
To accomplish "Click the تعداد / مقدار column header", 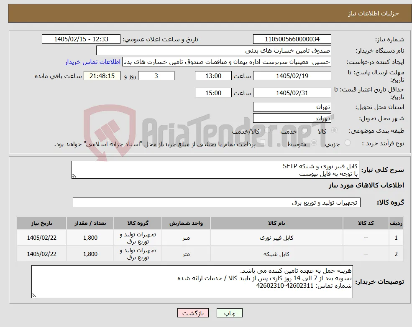I will (x=90, y=223).
